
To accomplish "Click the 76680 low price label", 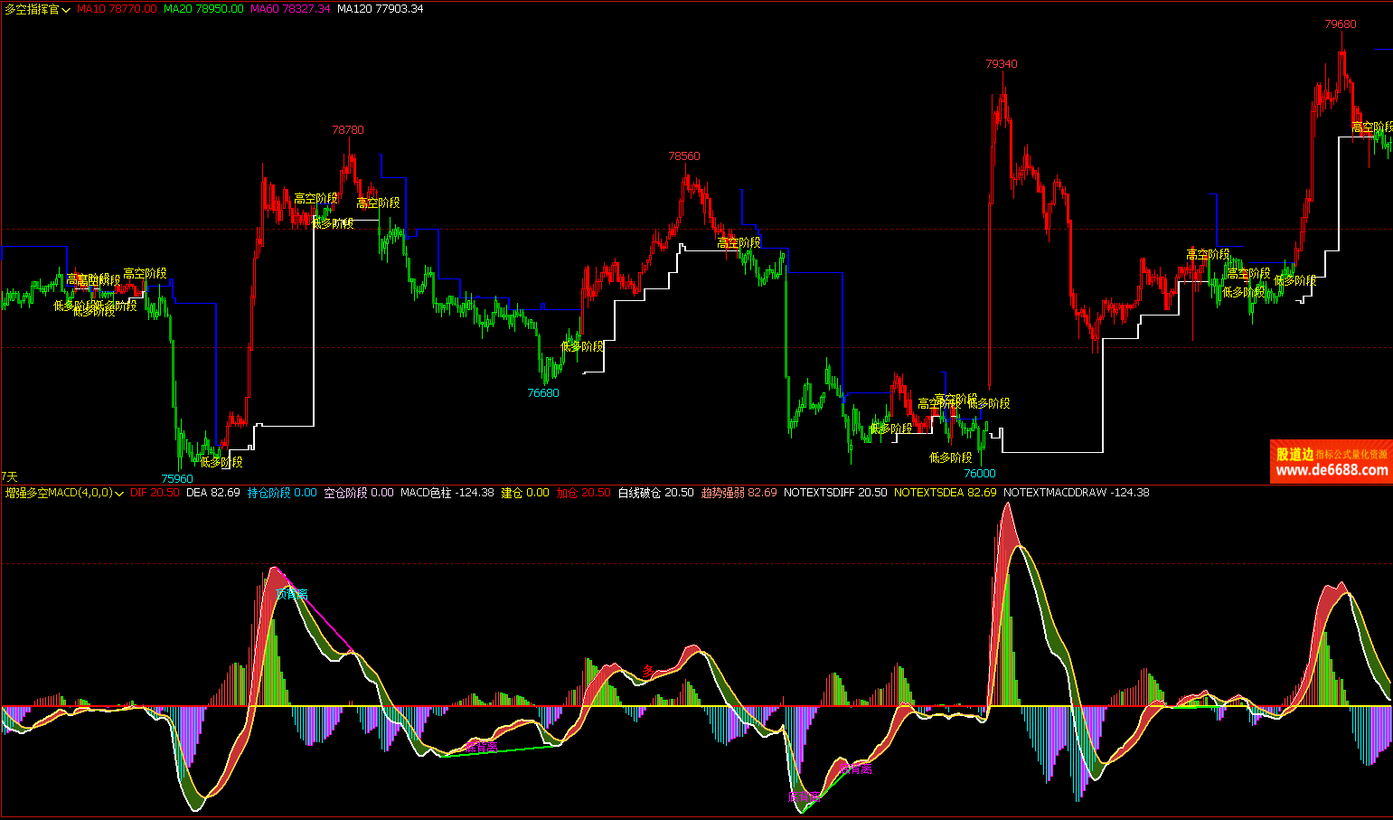I will pos(543,393).
